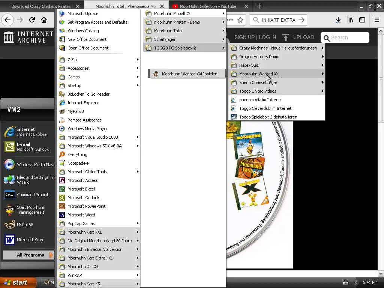
Task: Toggle browser sidebar view
Action: [x=362, y=20]
